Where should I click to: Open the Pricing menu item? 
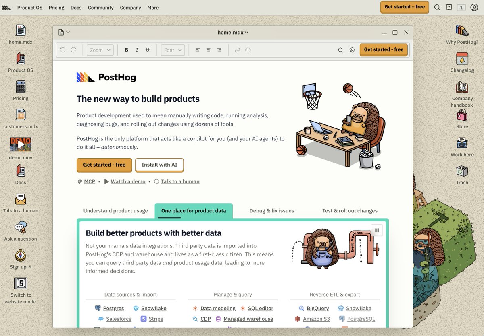(x=56, y=8)
